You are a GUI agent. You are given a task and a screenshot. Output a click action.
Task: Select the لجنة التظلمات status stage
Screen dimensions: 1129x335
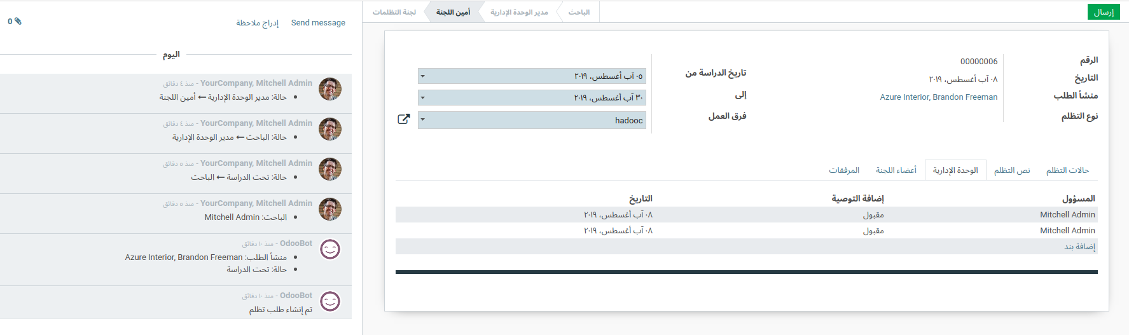(394, 12)
